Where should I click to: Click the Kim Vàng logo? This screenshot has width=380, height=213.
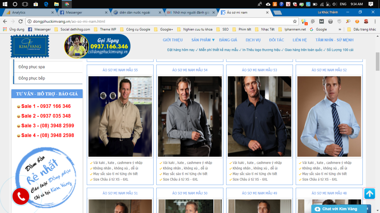30,46
